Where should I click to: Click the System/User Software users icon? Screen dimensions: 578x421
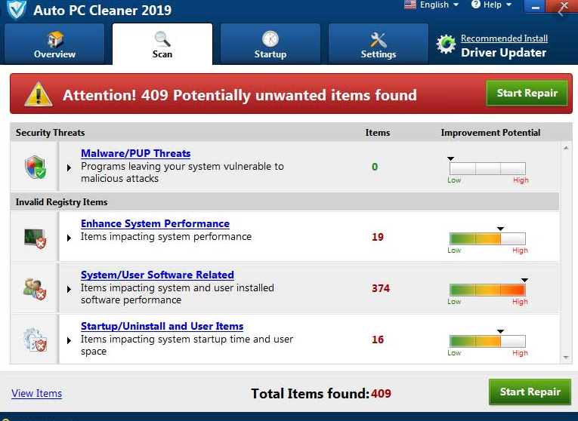[34, 289]
